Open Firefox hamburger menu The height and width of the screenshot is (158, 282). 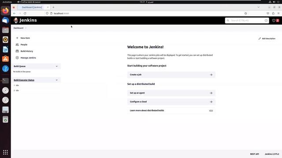tap(278, 14)
